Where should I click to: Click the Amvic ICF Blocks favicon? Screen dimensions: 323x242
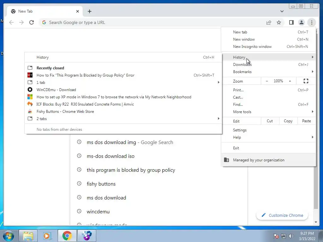pyautogui.click(x=30, y=104)
